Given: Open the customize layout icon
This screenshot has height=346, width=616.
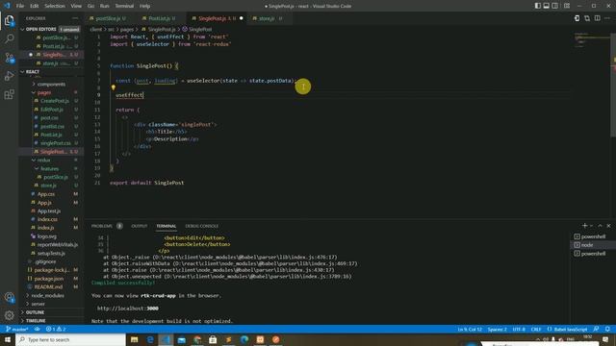Looking at the screenshot, I should coord(567,6).
